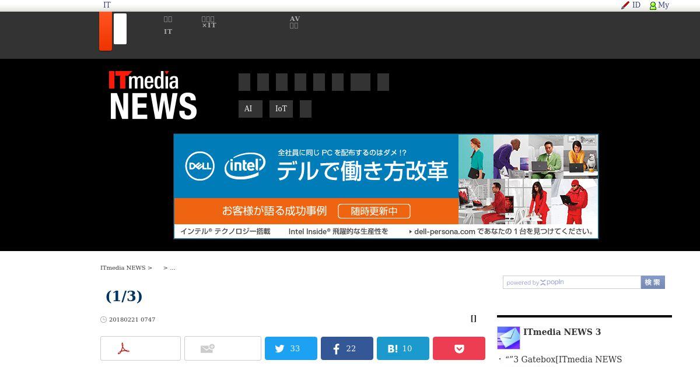700x367 pixels.
Task: Click the search button beside popIn field
Action: 653,282
